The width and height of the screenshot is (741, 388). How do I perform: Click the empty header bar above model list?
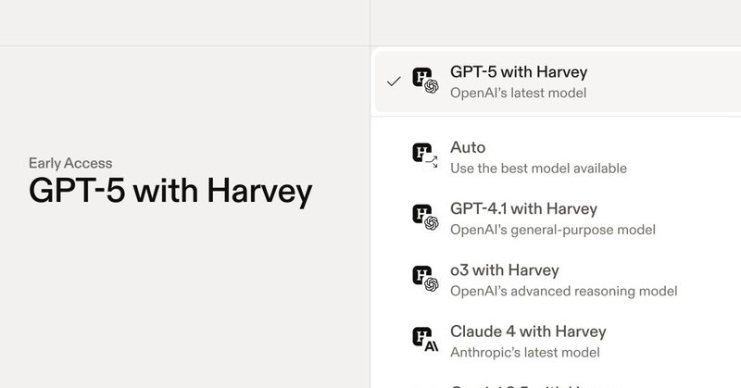(x=556, y=22)
